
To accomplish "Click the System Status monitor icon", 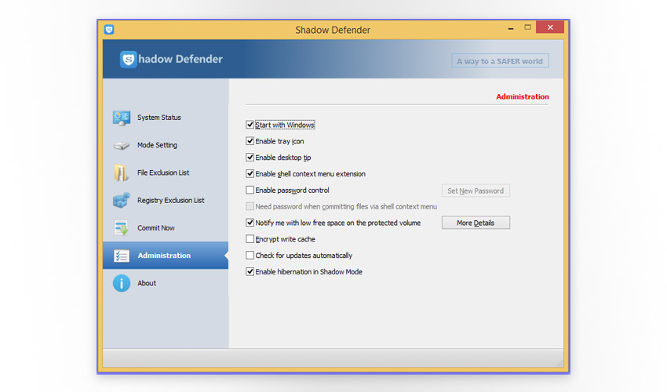I will click(x=122, y=118).
